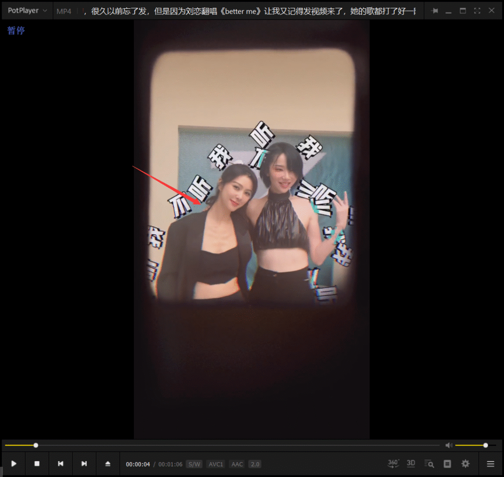Open the PotPlayer main menu dropdown
This screenshot has height=477, width=504.
27,10
